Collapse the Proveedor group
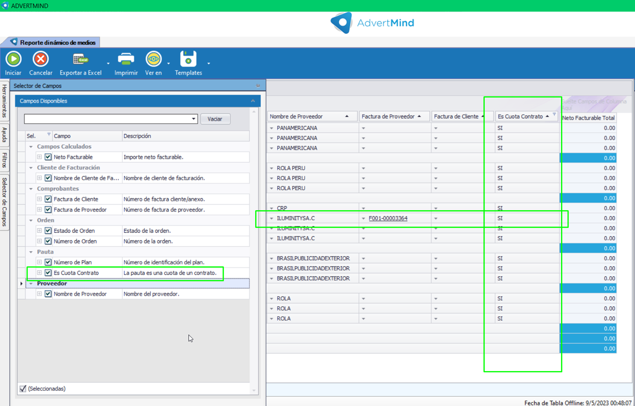The width and height of the screenshot is (635, 406). pos(31,284)
